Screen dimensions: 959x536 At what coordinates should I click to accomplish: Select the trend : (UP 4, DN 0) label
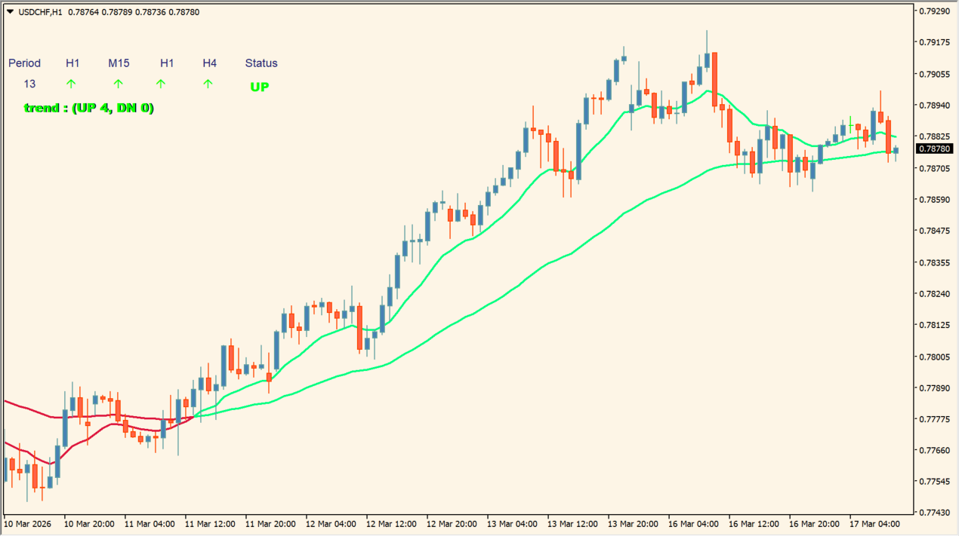point(89,108)
